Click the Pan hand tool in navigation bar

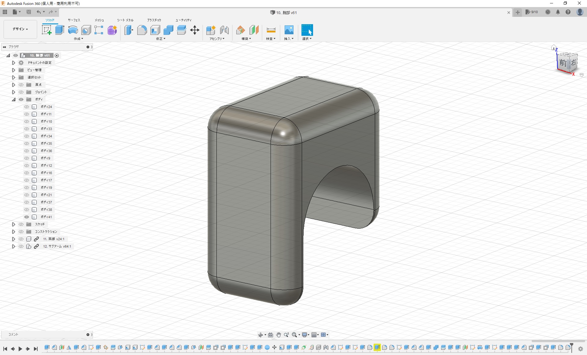point(279,335)
